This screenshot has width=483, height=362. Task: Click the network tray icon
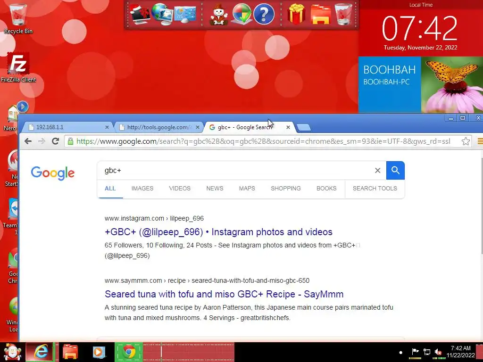point(426,352)
